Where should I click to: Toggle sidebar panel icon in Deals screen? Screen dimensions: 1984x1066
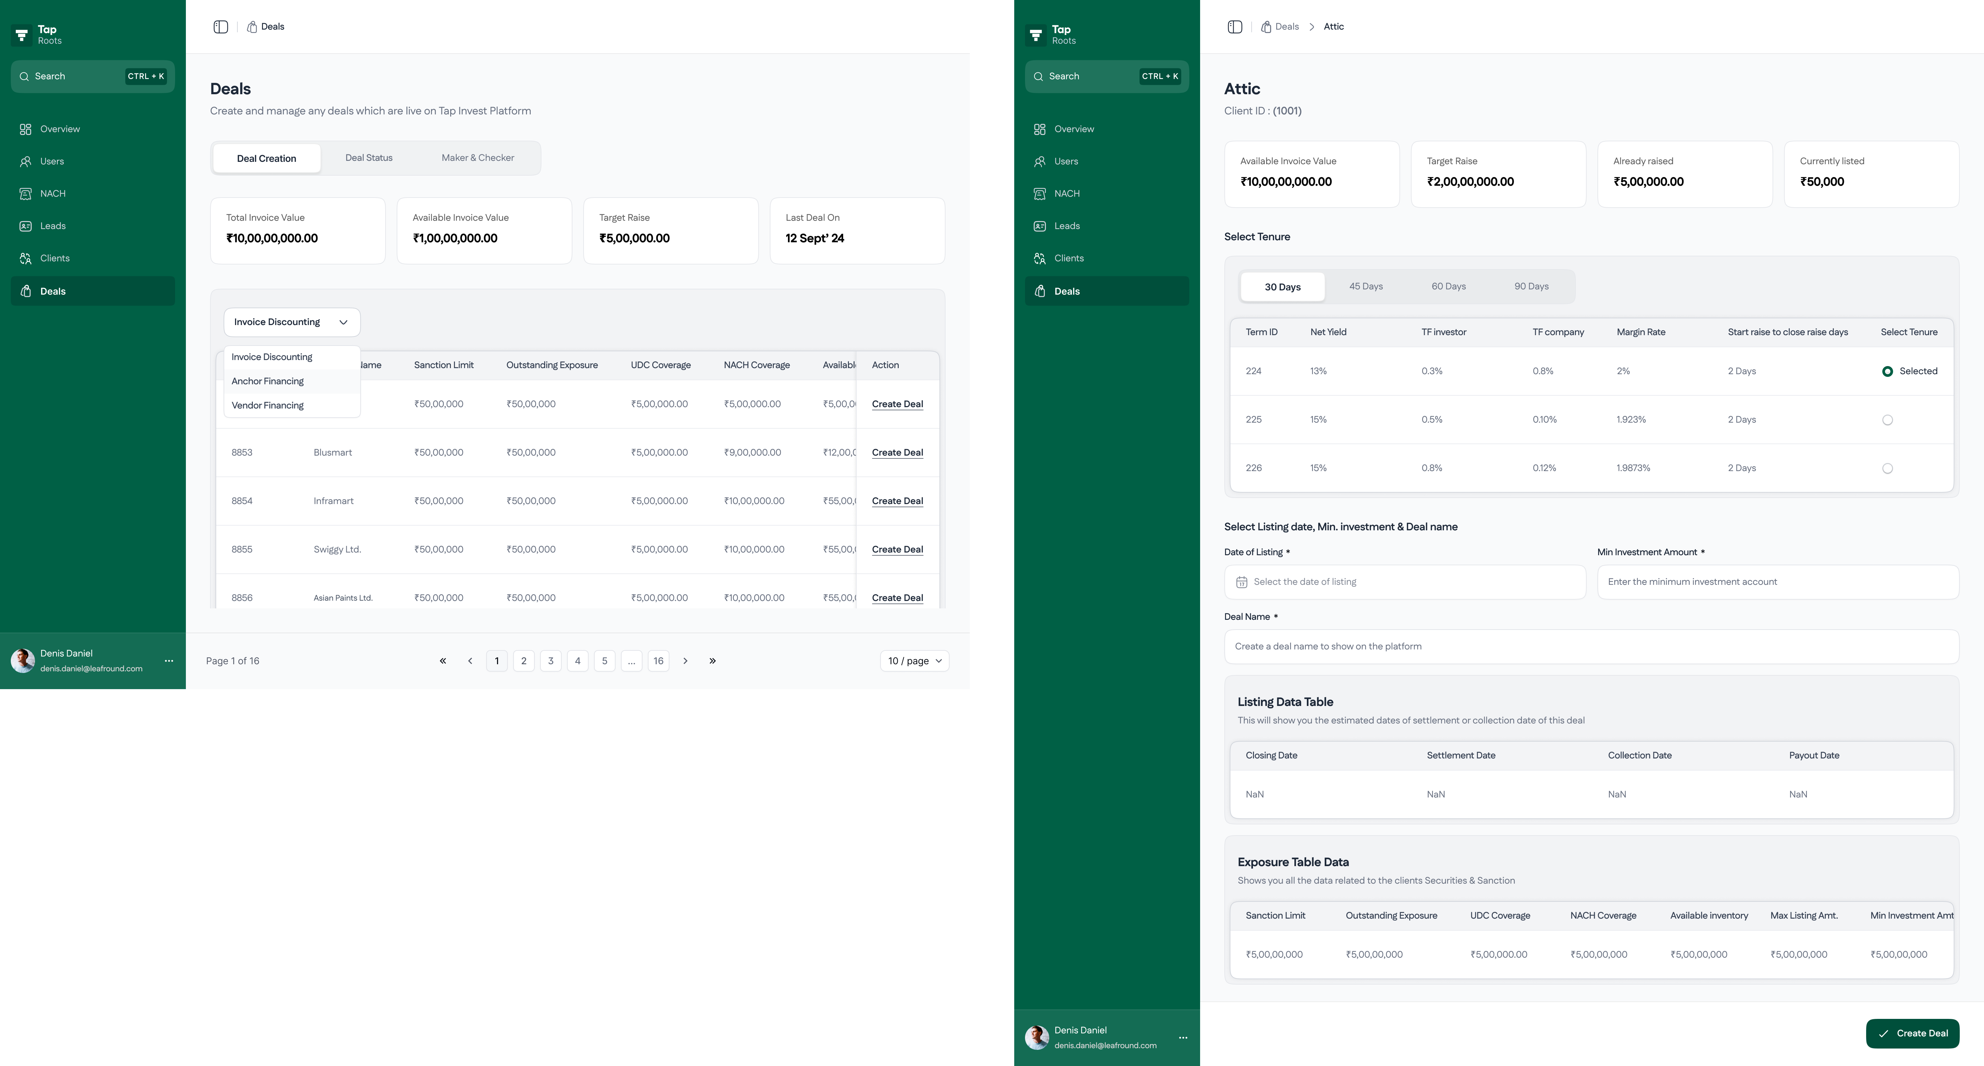tap(221, 27)
